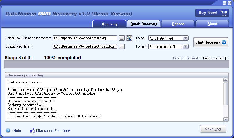Viewport: 234px width, 138px height.
Task: Click the Buy Now! button
Action: (x=212, y=13)
